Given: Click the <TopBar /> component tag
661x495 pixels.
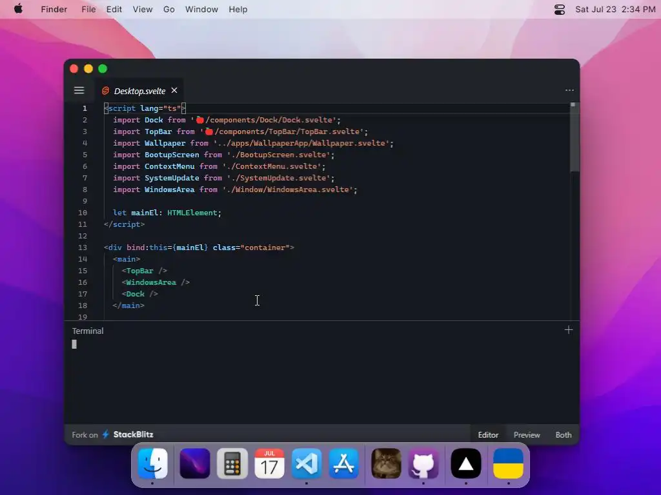Looking at the screenshot, I should [x=144, y=271].
